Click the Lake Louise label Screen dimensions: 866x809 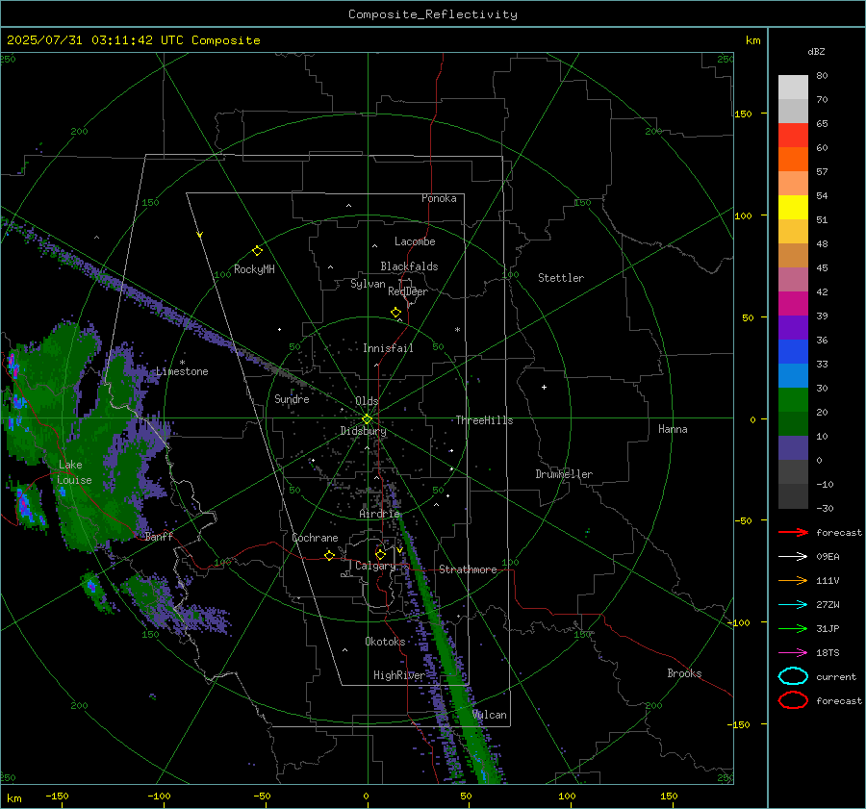74,472
